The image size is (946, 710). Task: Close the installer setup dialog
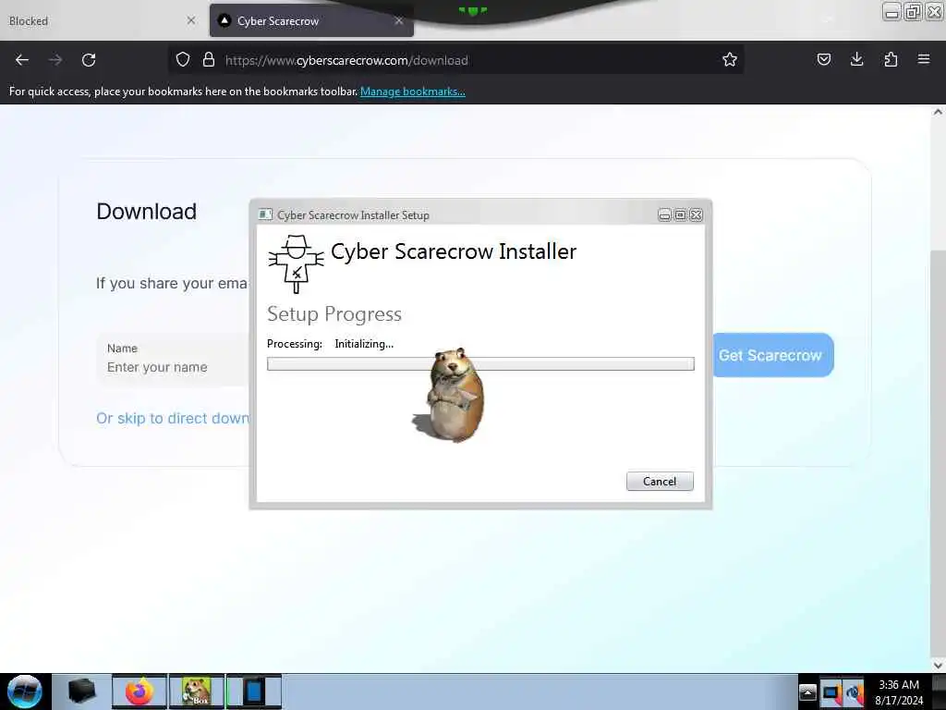point(696,214)
